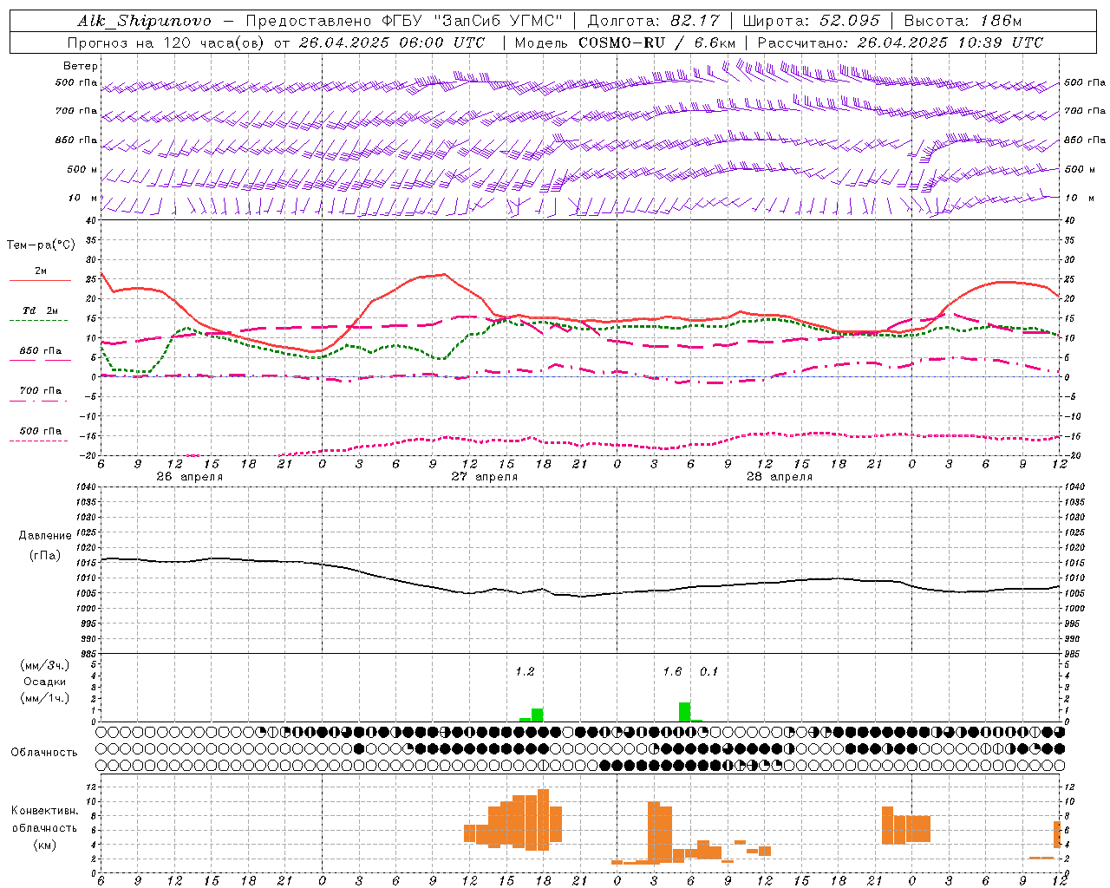Click the red 2м temperature legend line
This screenshot has height=888, width=1110.
point(40,280)
